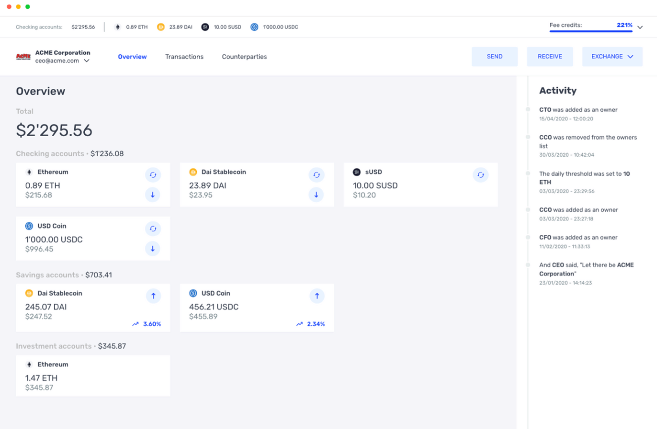Open the Ethereum investment account card
The image size is (657, 429).
tap(93, 376)
